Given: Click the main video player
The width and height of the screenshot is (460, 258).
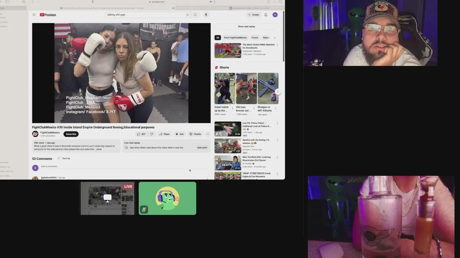Looking at the screenshot, I should [x=121, y=73].
